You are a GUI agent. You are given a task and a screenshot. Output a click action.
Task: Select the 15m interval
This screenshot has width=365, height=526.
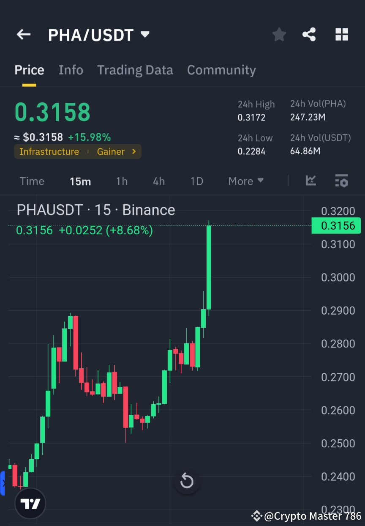(80, 181)
